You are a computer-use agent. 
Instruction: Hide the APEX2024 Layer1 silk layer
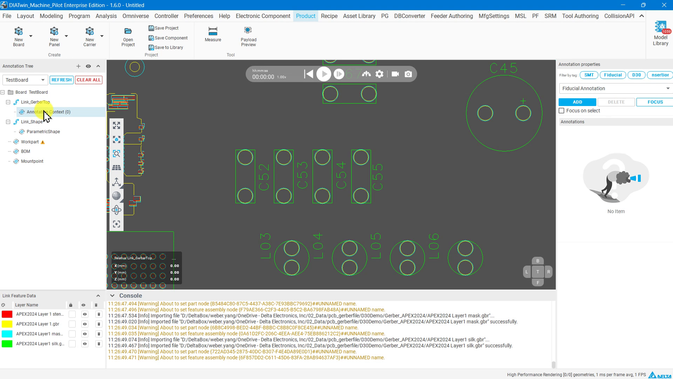pyautogui.click(x=85, y=344)
